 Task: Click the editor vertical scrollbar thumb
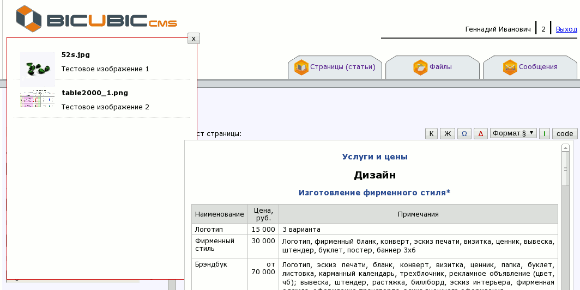coord(565,169)
